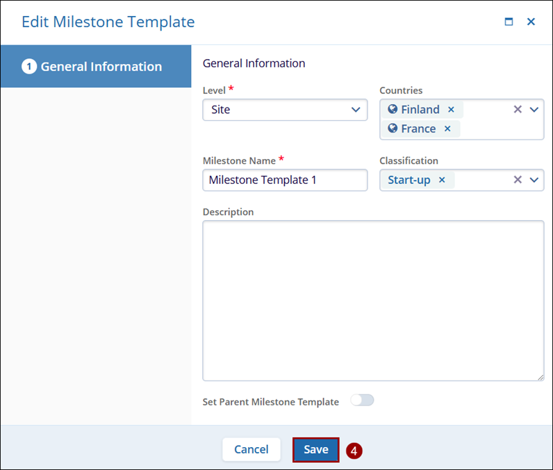The width and height of the screenshot is (553, 470).
Task: Clear all Classification selections
Action: click(x=518, y=181)
